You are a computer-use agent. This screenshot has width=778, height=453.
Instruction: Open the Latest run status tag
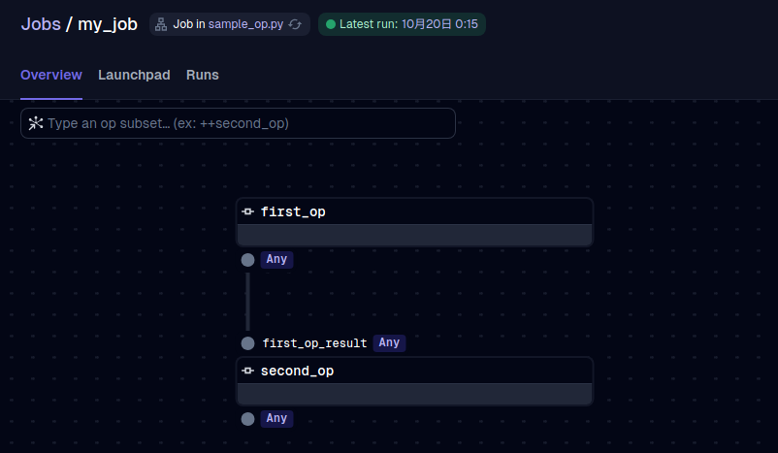(402, 24)
